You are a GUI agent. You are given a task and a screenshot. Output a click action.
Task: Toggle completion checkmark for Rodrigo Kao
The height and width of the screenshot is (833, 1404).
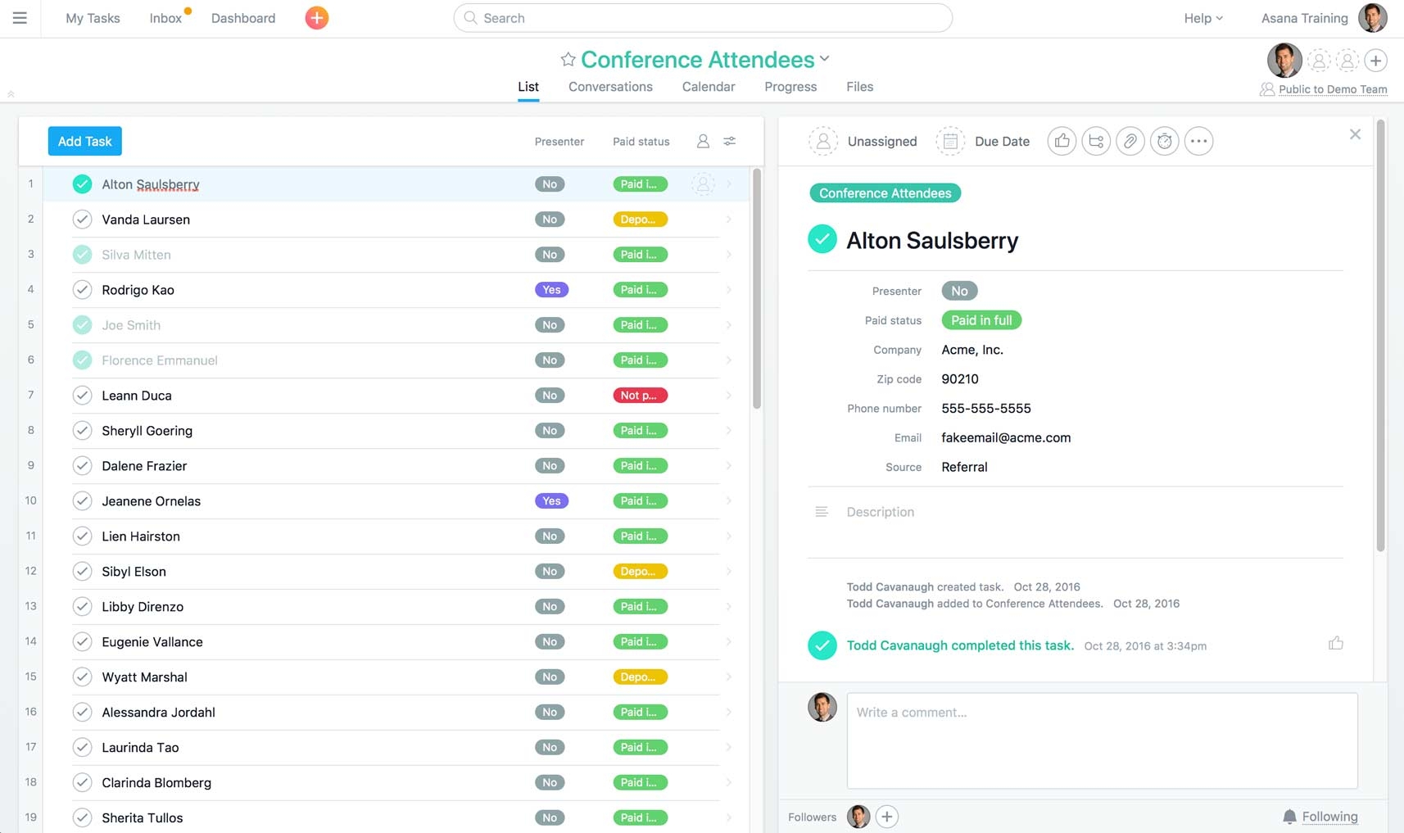pos(82,290)
